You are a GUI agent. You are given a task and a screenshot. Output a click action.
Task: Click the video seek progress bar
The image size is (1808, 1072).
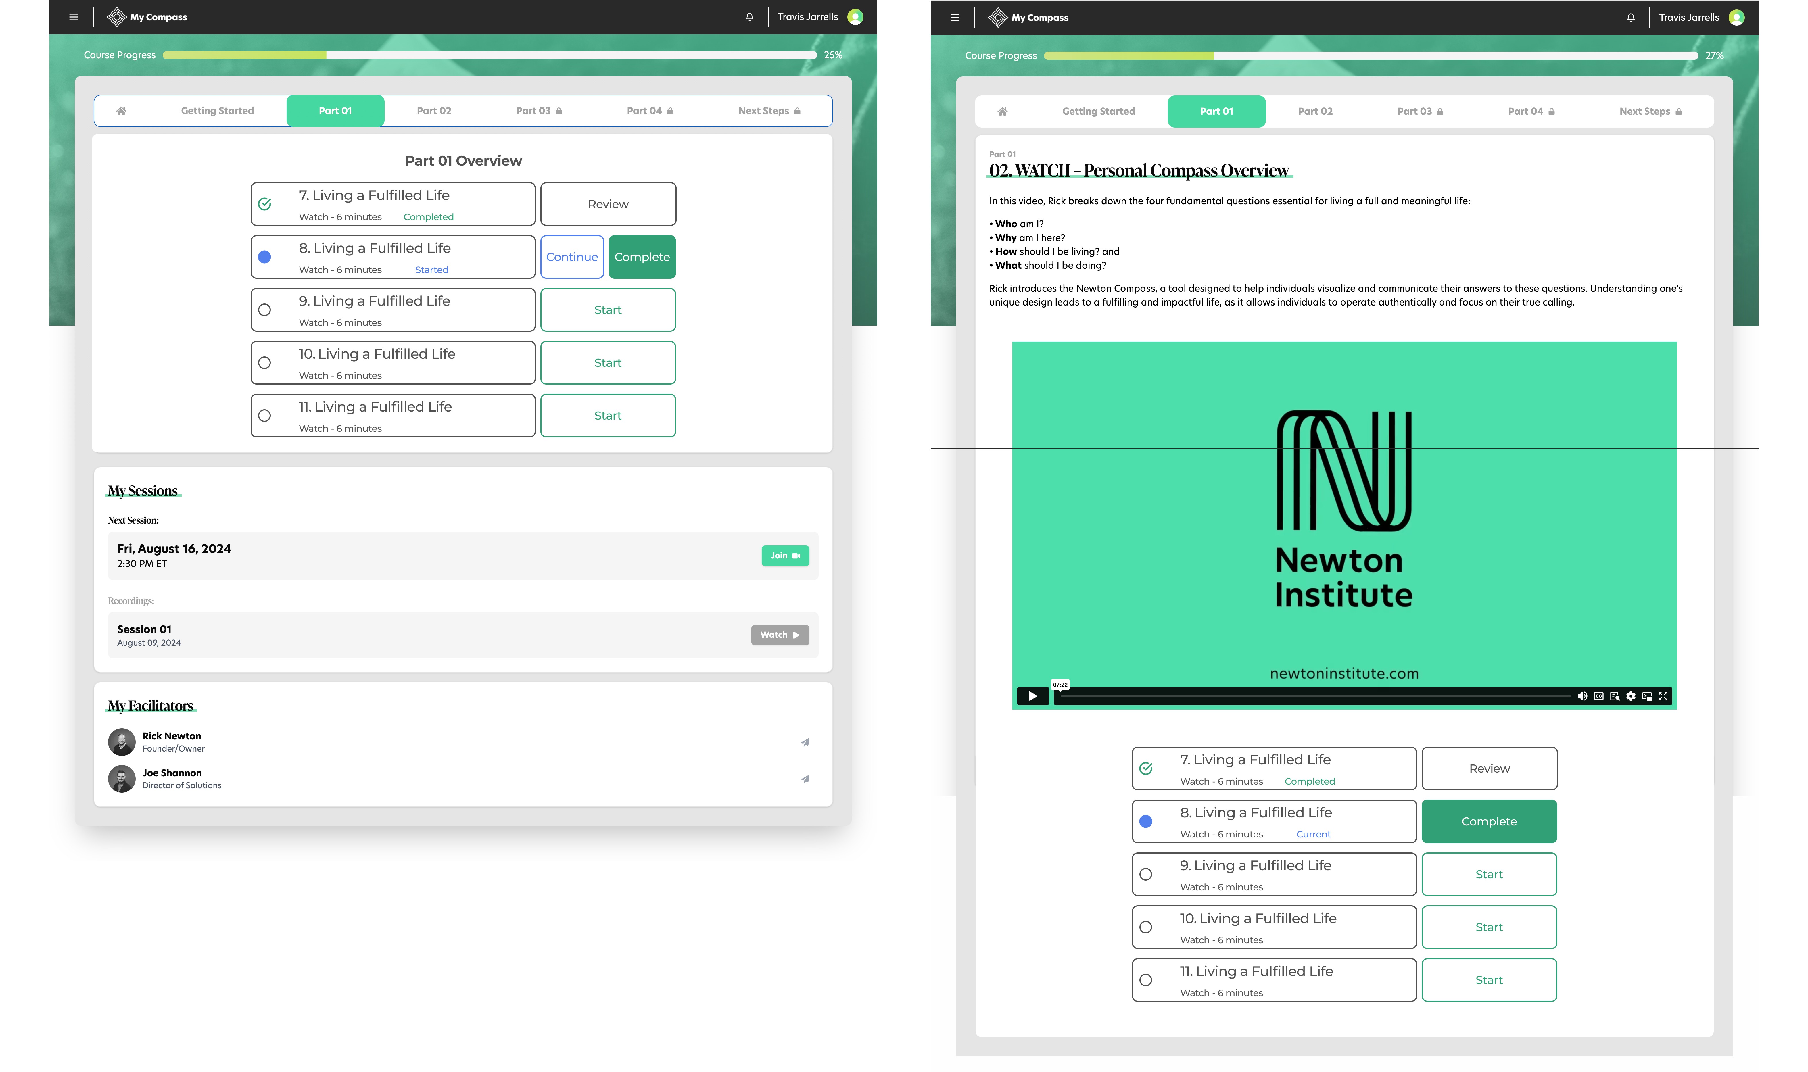point(1315,696)
